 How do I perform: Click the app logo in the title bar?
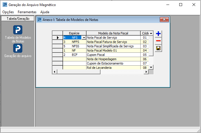click(5, 5)
